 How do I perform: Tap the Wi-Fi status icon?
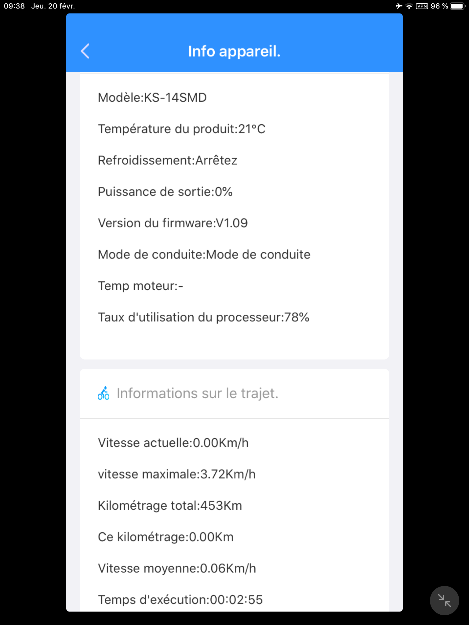coord(409,6)
